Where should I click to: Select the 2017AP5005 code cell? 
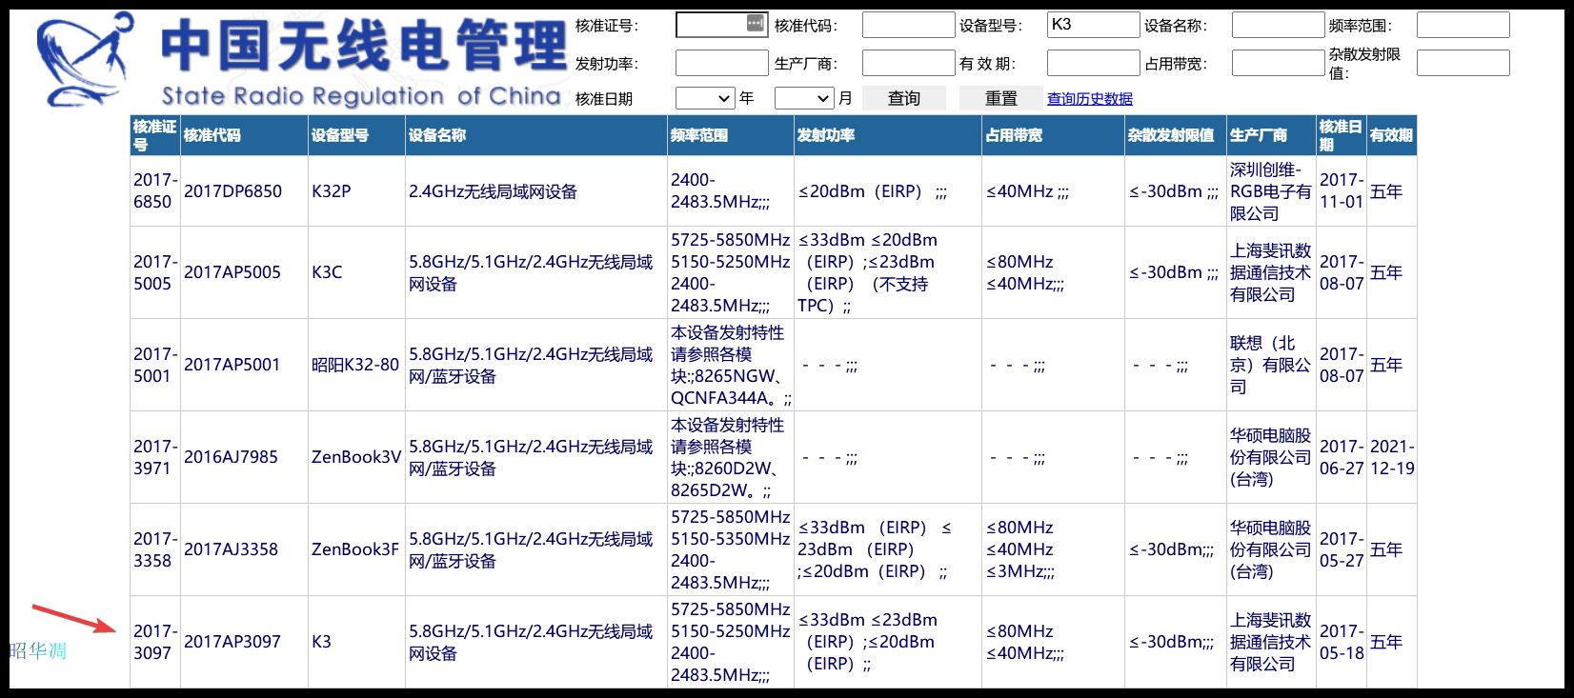(244, 272)
